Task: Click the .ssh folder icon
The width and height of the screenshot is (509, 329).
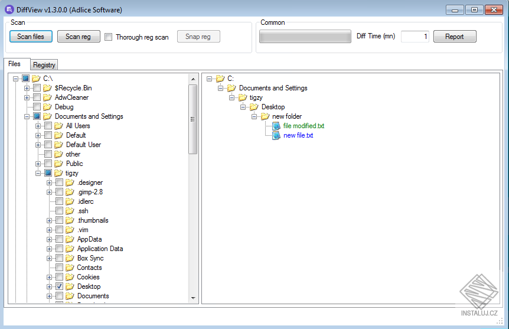Action: tap(70, 211)
